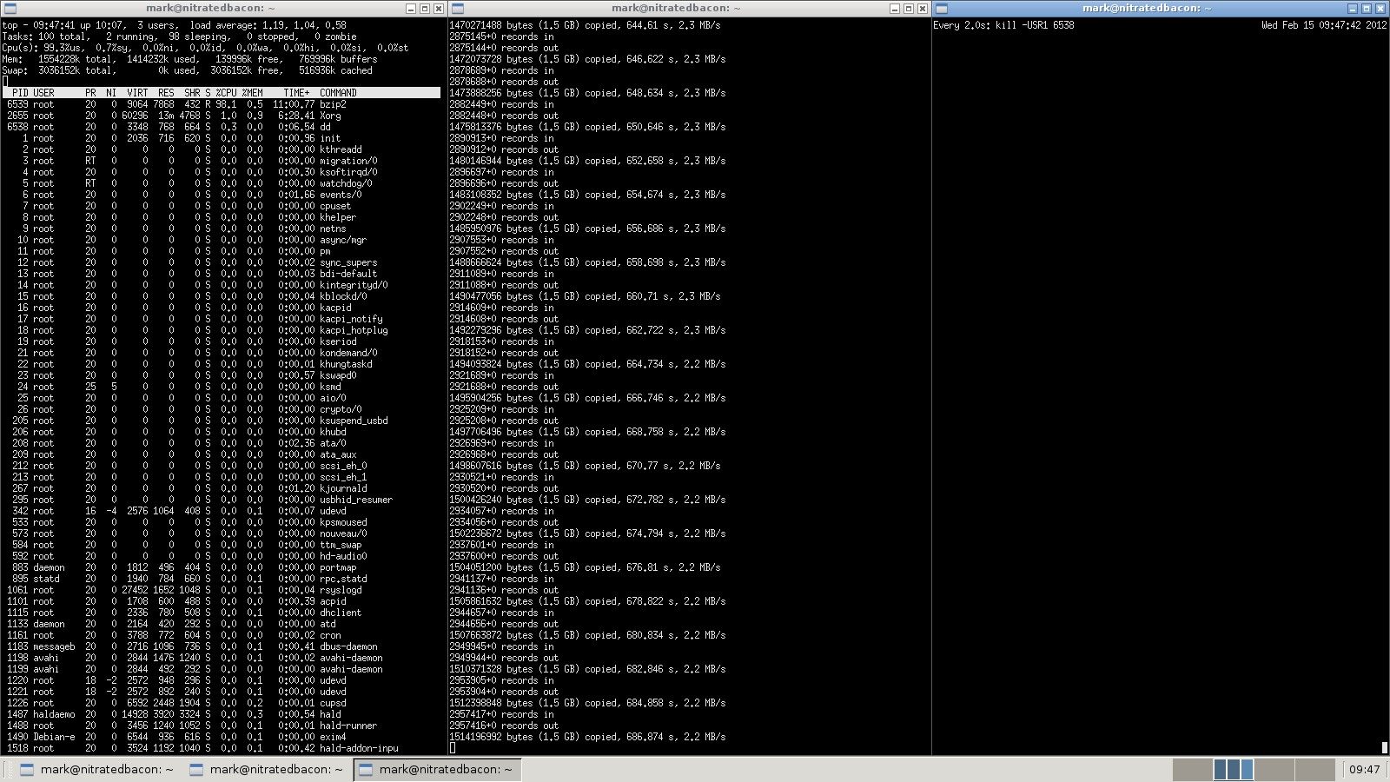The width and height of the screenshot is (1390, 782).
Task: Minimize the dd records output terminal
Action: point(895,8)
